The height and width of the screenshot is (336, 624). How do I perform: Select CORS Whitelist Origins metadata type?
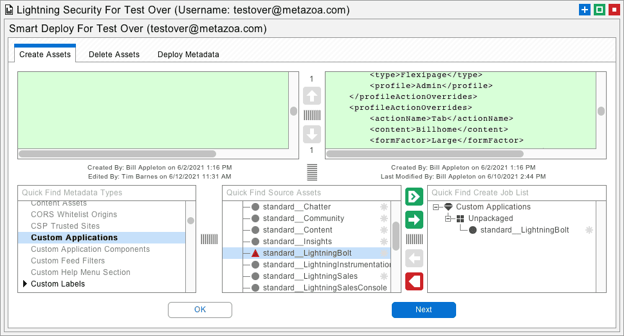tap(74, 215)
